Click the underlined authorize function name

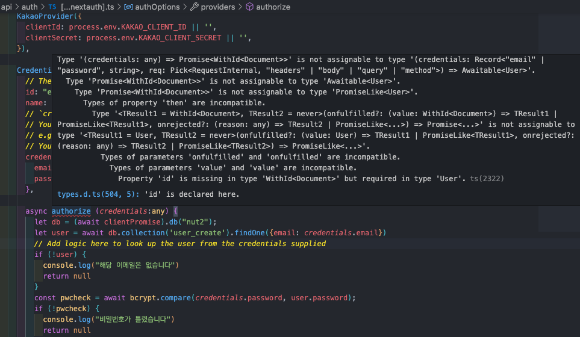tap(71, 211)
